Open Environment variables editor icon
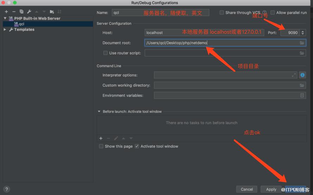This screenshot has width=313, height=195. pyautogui.click(x=302, y=95)
